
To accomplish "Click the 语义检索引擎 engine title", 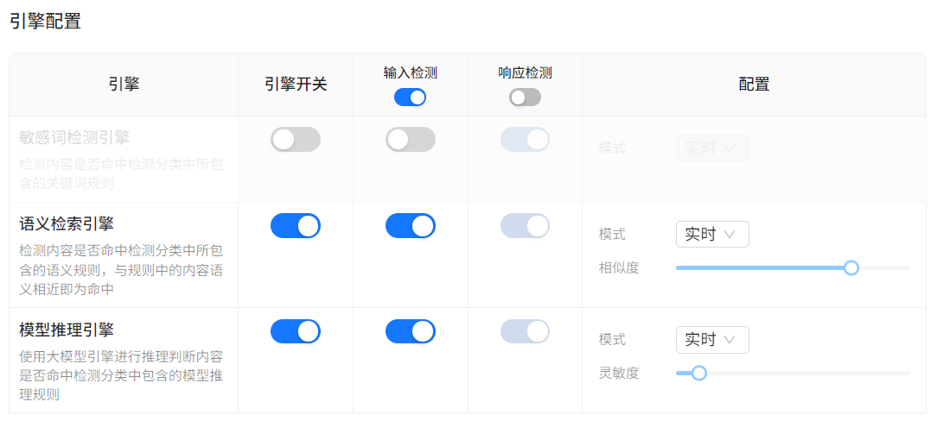I will (67, 225).
